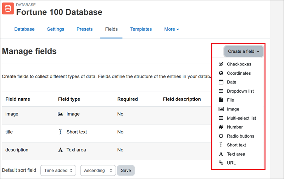284x179 pixels.
Task: Click the Required value No in description row
Action: point(120,150)
